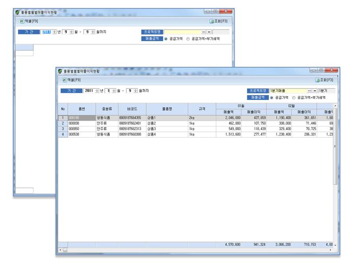Screen dimensions: 355x265
Task: Open project lookup (...) next to 1분기매출
Action: [304, 91]
